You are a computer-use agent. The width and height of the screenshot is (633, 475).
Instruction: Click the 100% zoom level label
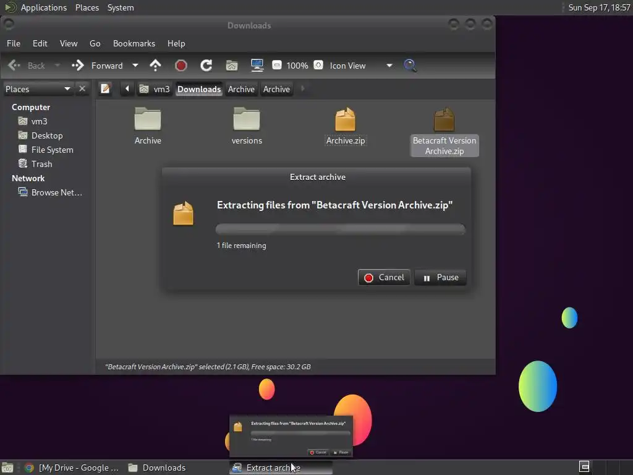point(297,66)
